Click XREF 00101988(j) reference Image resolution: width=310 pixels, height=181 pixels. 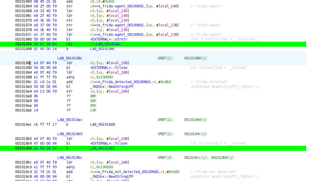(195, 58)
